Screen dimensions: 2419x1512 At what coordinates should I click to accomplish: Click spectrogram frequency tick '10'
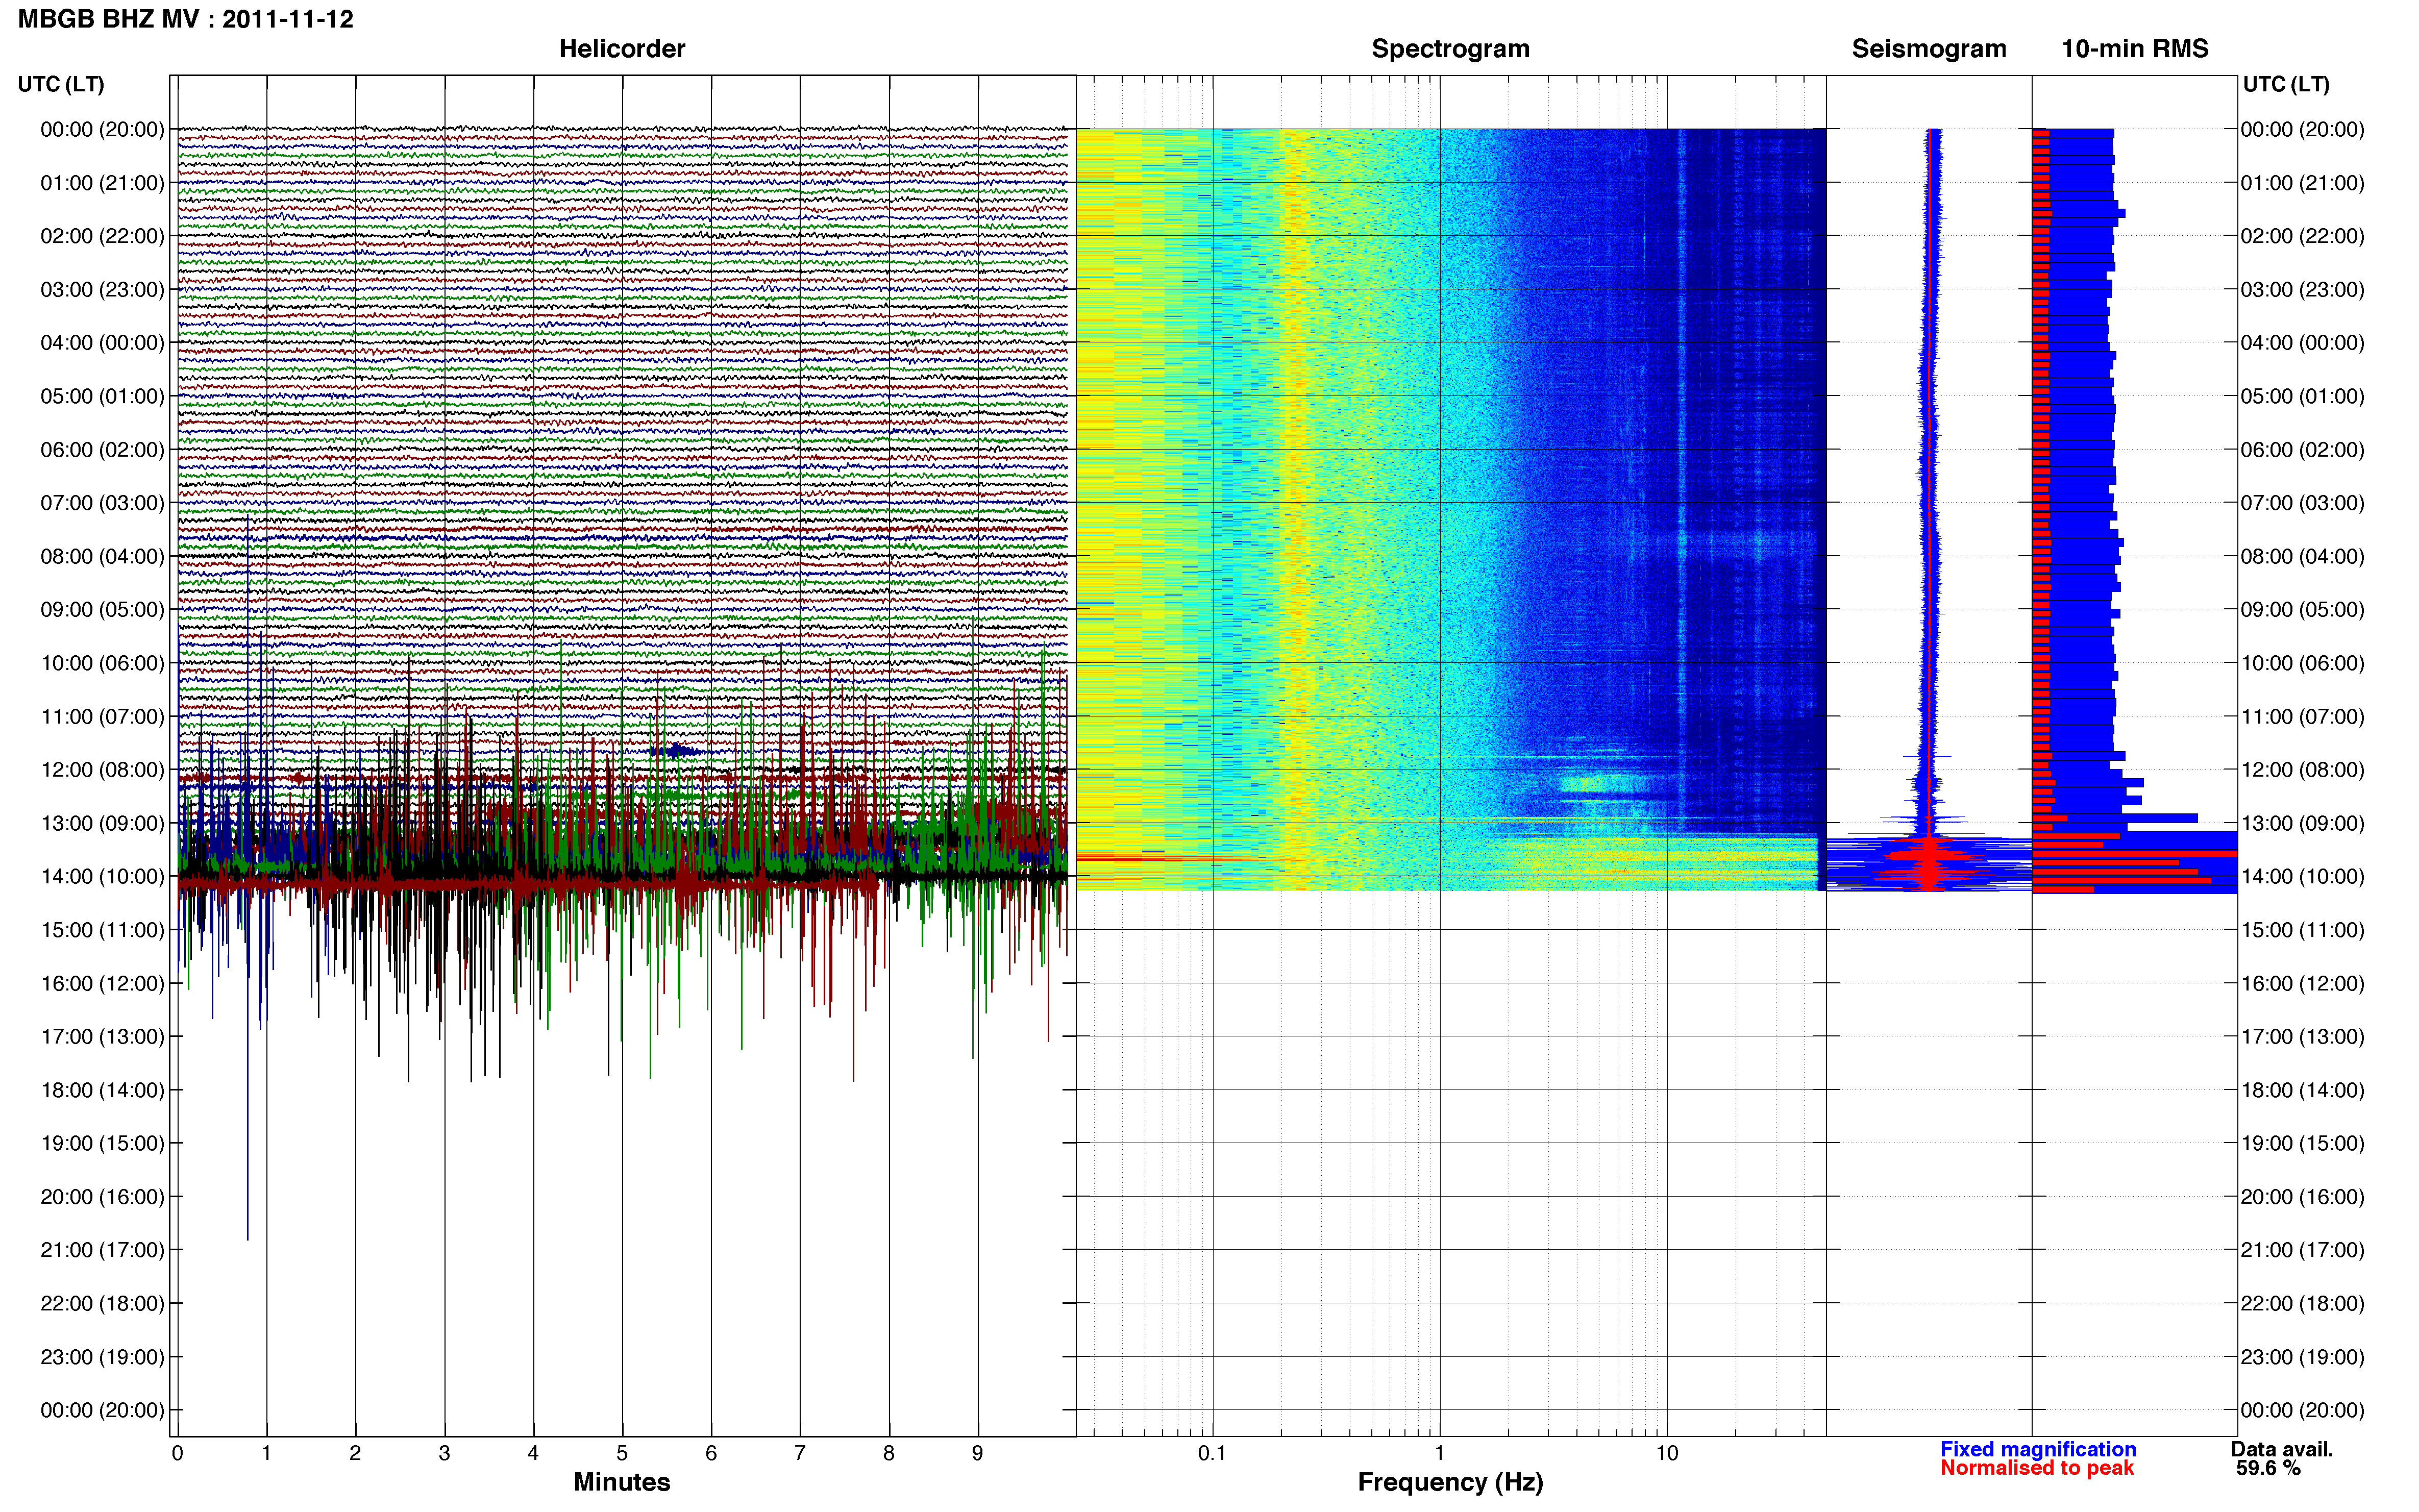(1667, 1453)
